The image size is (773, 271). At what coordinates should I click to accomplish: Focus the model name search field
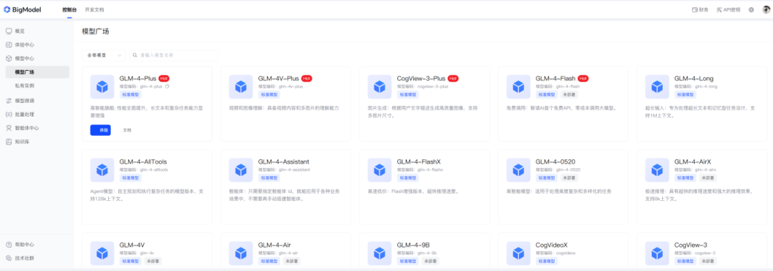point(174,55)
